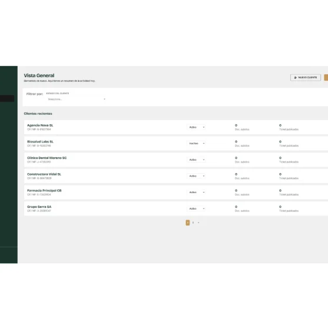Click the Clínica Dental Moreno SC name
Screen dimensions: 328x328
(47, 158)
